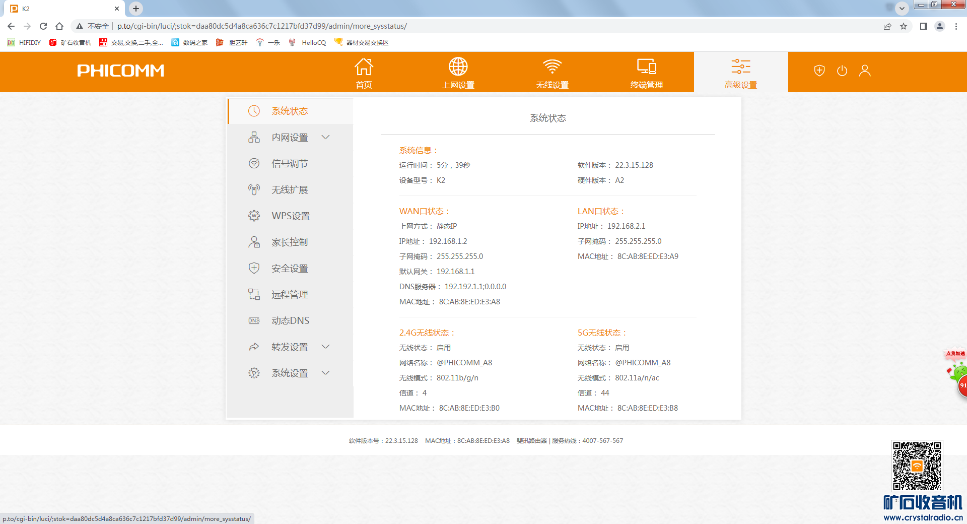This screenshot has height=524, width=967.
Task: Click the 系统设置 gear icon
Action: 254,373
